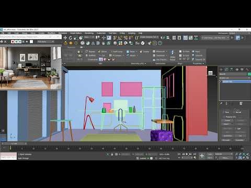
Task: Click the Maximize Viewport toggle icon
Action: point(247,158)
